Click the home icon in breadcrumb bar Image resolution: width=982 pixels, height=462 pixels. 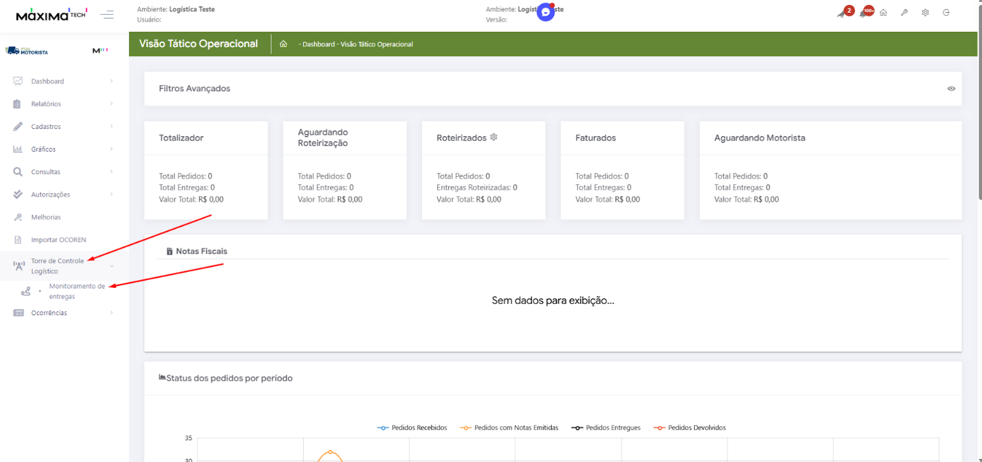[x=283, y=44]
